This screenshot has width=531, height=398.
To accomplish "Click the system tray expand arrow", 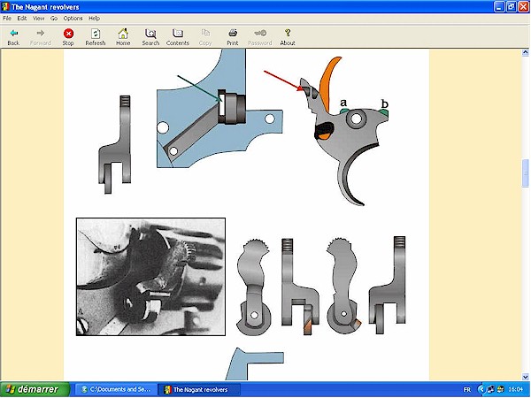I will [481, 390].
